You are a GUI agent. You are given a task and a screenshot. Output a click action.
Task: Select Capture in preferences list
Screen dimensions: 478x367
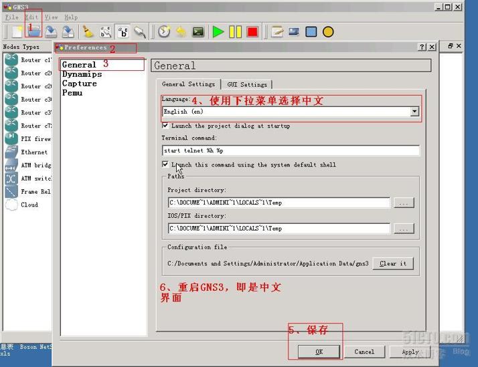79,84
